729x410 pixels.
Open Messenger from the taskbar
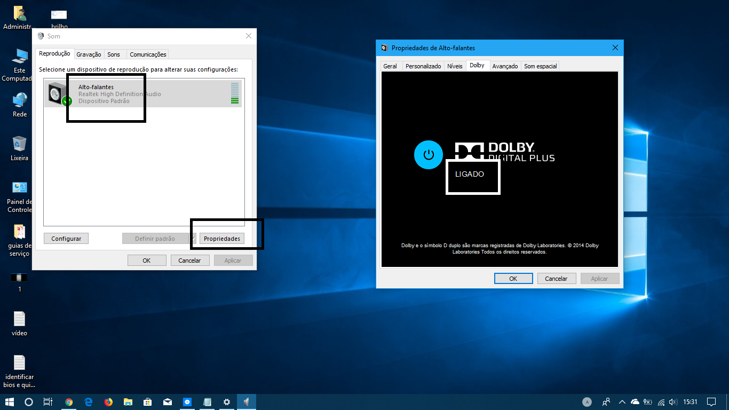187,402
